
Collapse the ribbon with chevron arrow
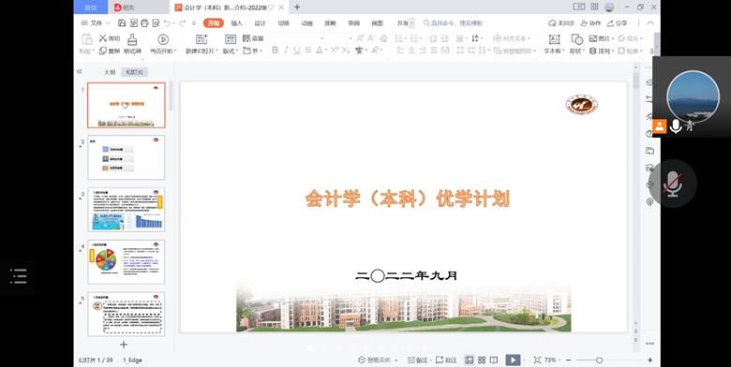(650, 22)
